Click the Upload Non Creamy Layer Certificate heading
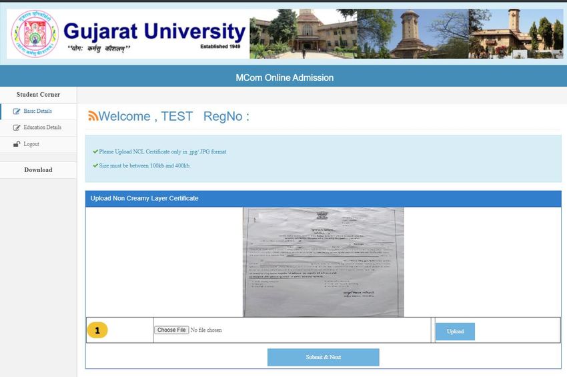The width and height of the screenshot is (567, 377). (144, 198)
